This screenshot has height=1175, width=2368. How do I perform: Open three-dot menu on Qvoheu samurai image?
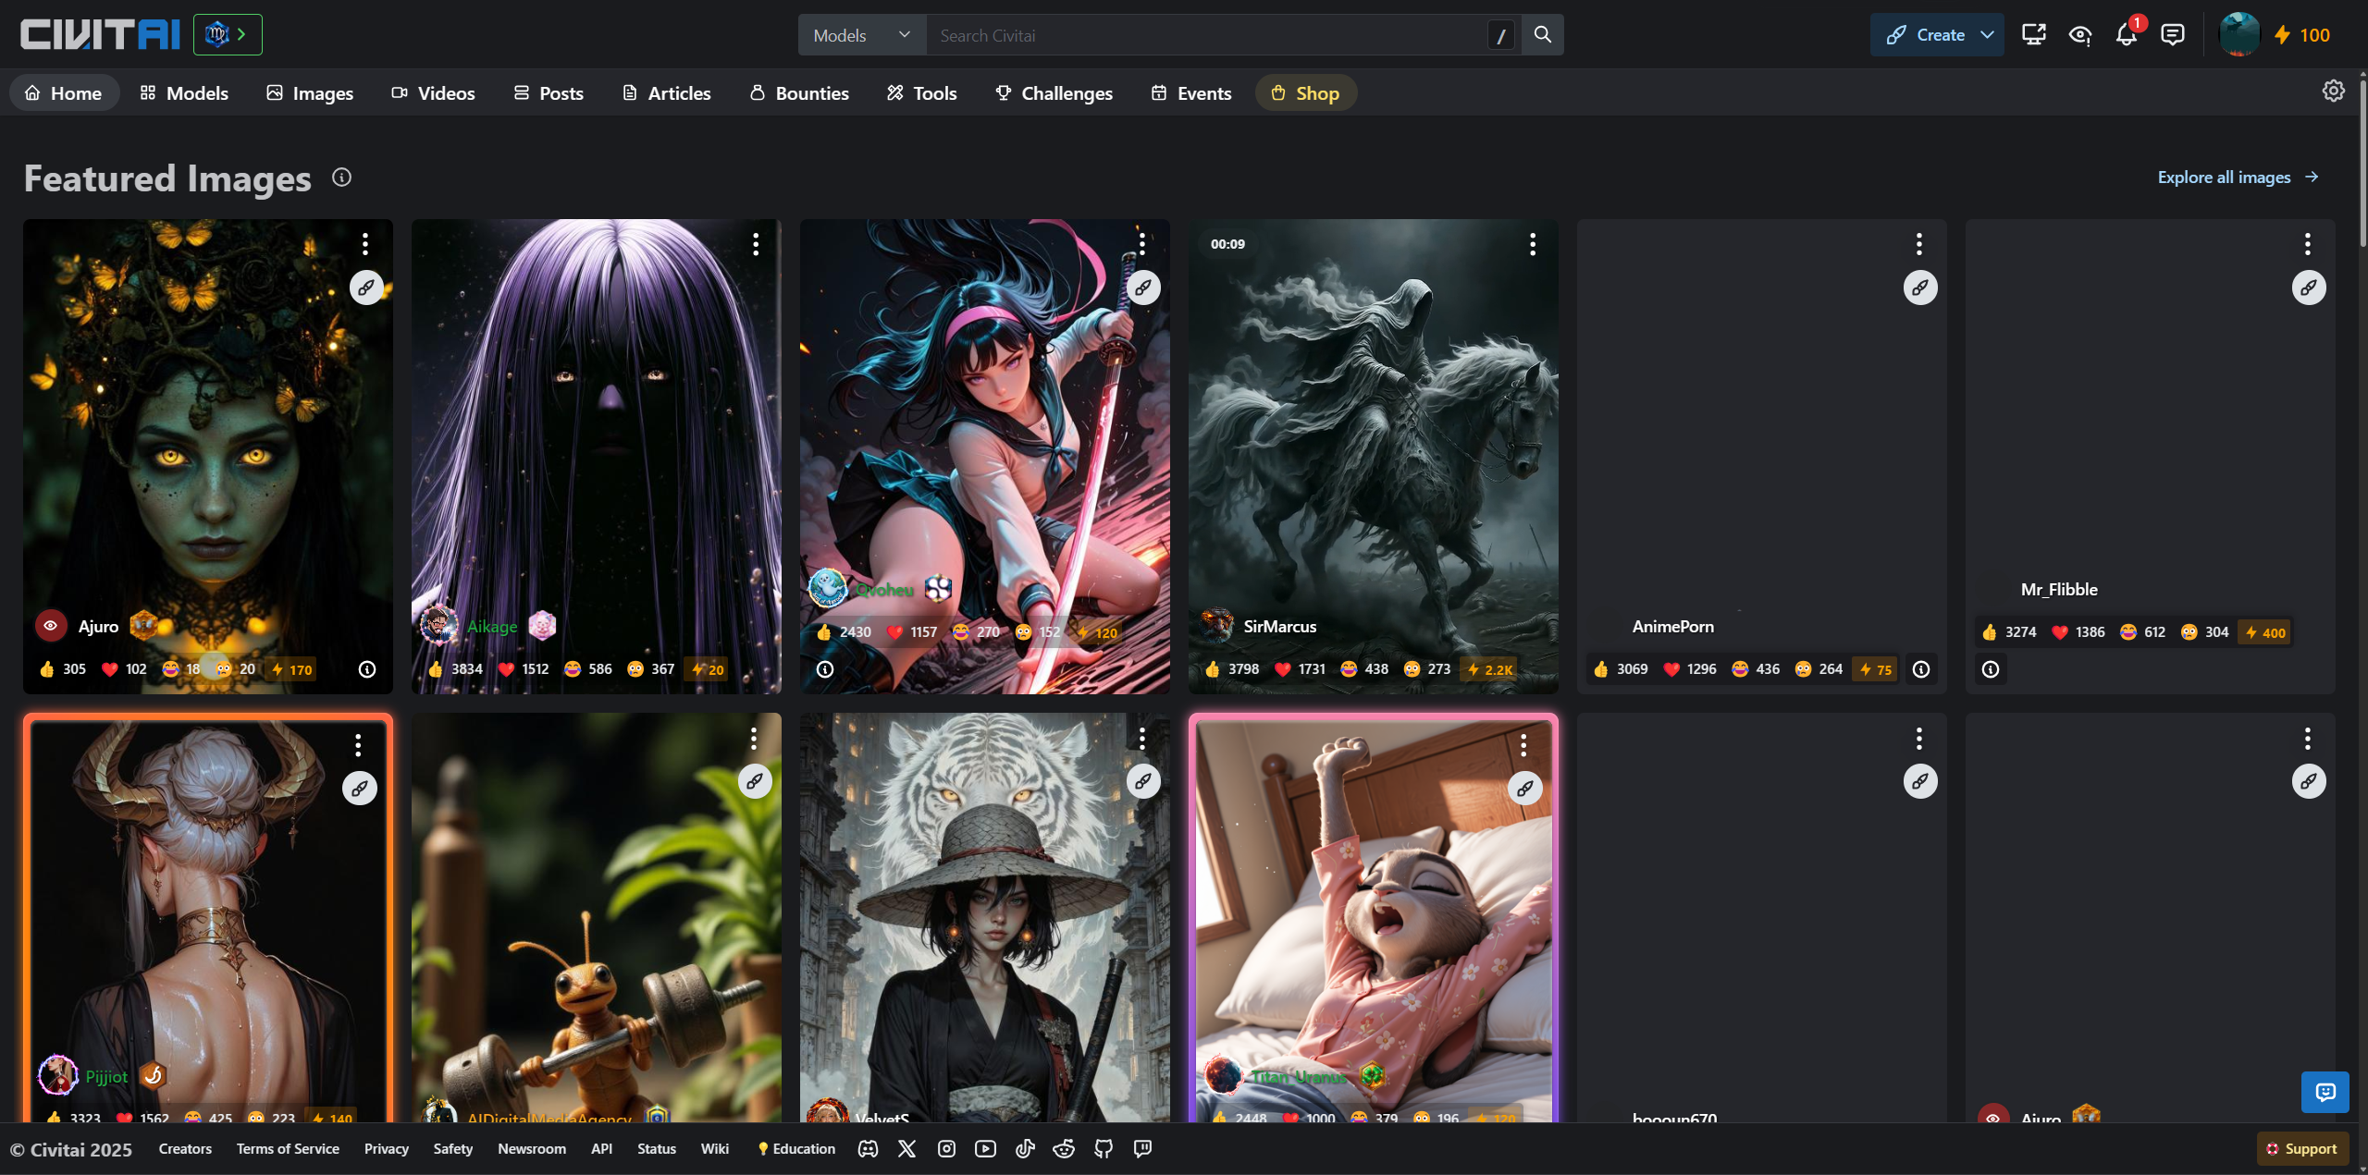(x=1142, y=244)
